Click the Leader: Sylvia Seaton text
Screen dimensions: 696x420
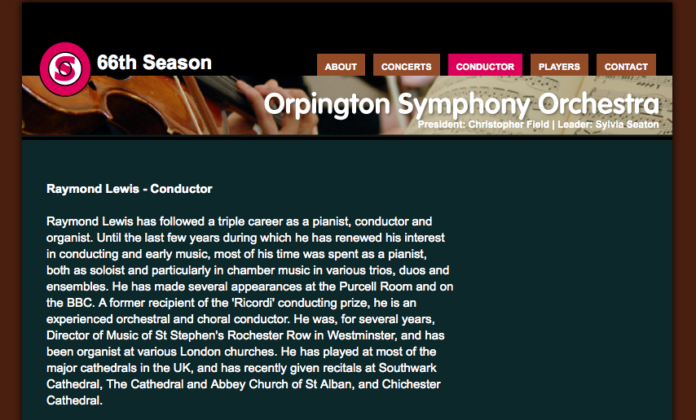tap(608, 125)
